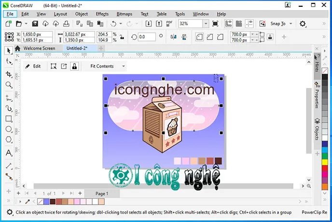Viewport: 332px width, 222px height.
Task: Switch to the Untitled-2* document tab
Action: 77,48
